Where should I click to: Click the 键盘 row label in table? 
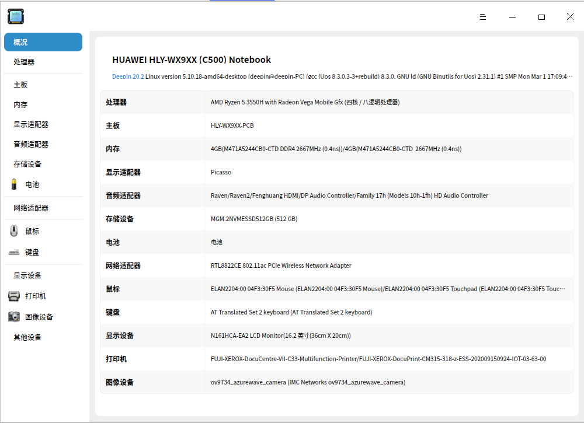point(113,313)
